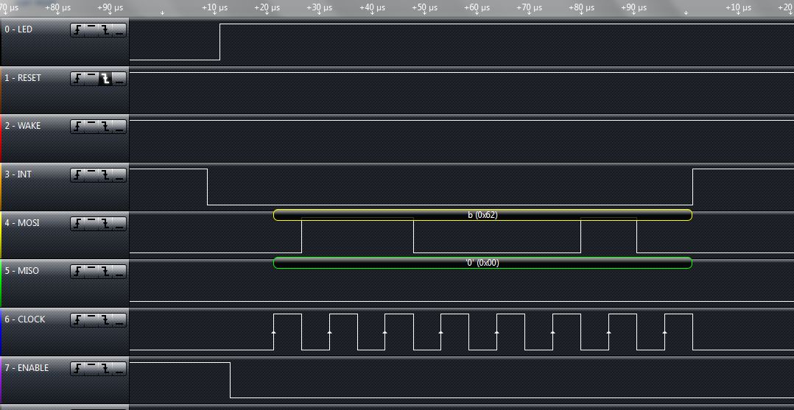Set falling edge trigger on INT channel

click(105, 175)
